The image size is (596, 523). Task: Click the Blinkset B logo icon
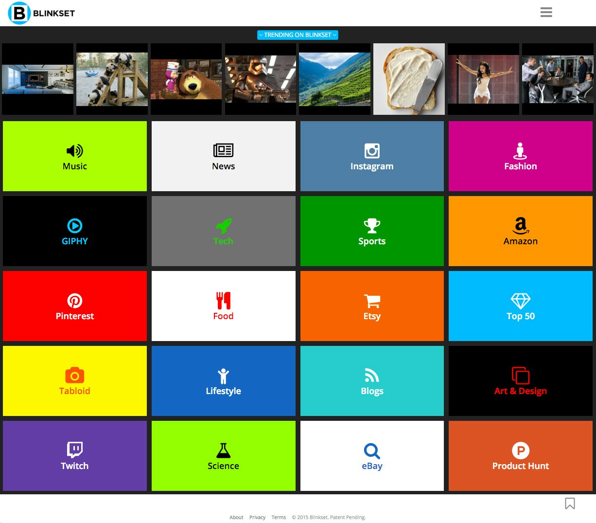[19, 13]
